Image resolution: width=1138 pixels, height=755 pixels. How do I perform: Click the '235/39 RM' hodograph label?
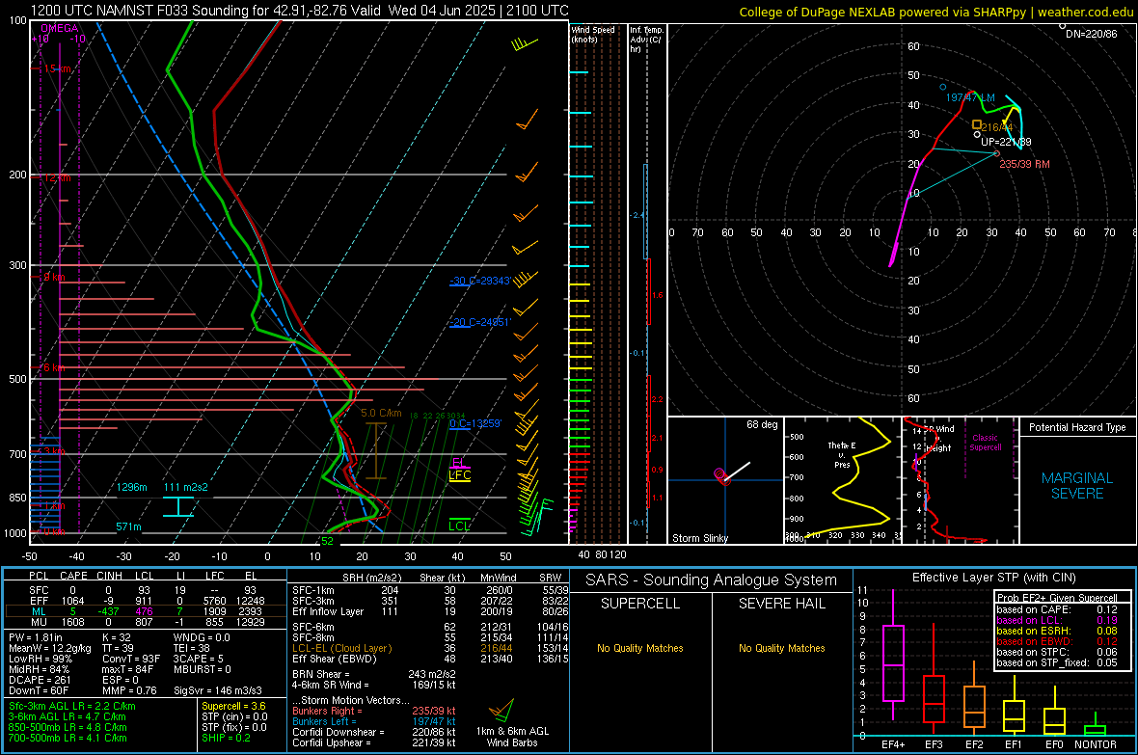tap(1024, 164)
